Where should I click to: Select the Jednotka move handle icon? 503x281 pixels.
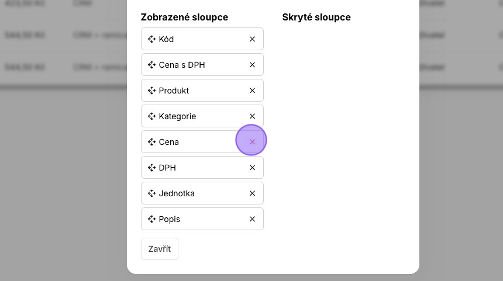(151, 193)
